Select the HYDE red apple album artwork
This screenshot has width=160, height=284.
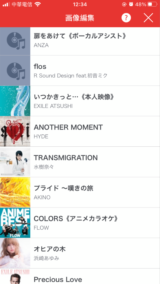tap(15, 131)
